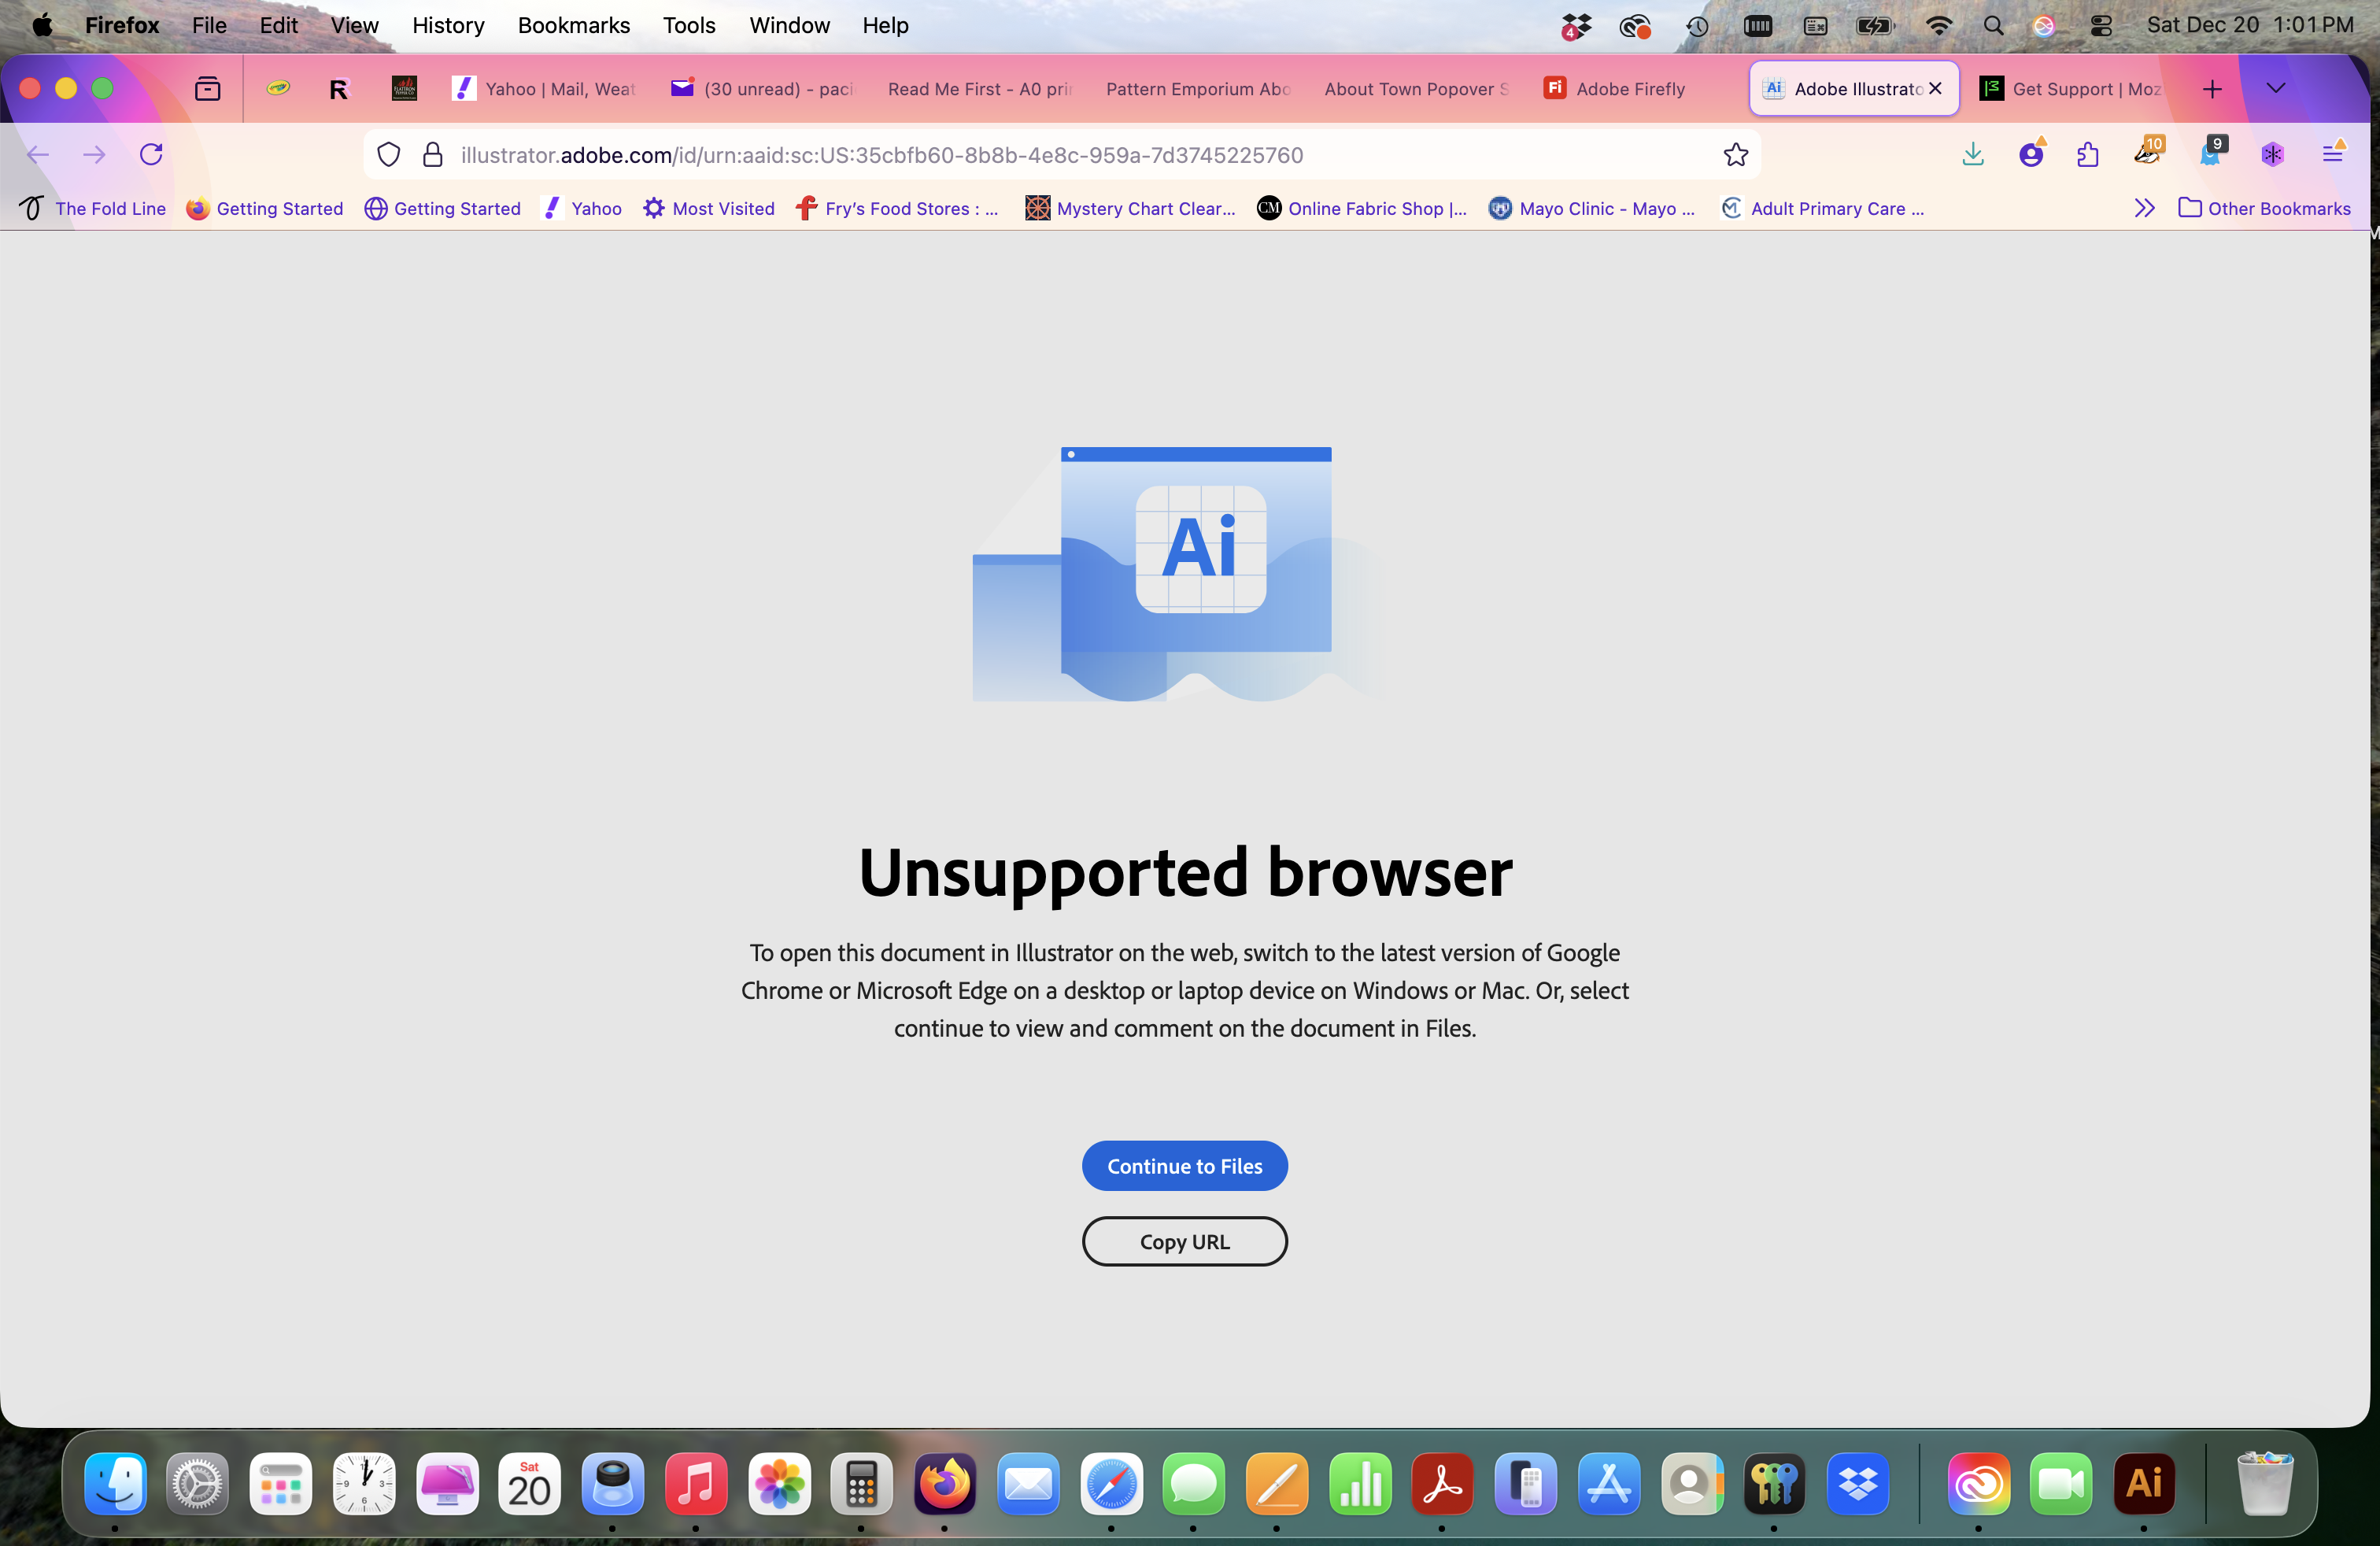Open the History menu

tap(448, 25)
